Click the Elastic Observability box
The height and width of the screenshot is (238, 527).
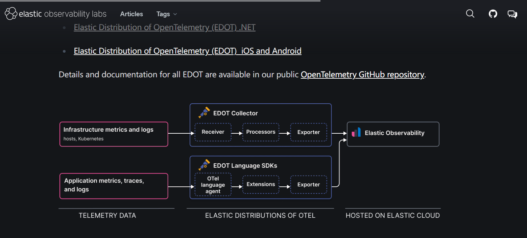(x=393, y=134)
